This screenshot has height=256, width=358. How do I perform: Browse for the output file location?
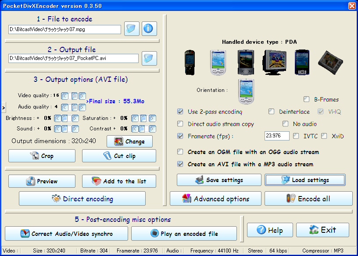149,58
